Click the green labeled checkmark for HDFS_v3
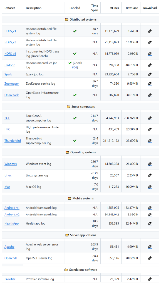Viewport: 161px width, 284px height. click(75, 54)
